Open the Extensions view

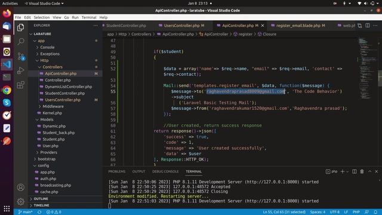coord(21,85)
